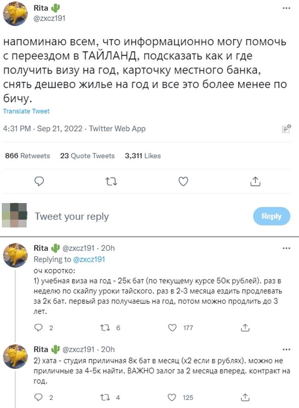Click the Translate Tweet link
Screen dimensions: 299x408
26,111
